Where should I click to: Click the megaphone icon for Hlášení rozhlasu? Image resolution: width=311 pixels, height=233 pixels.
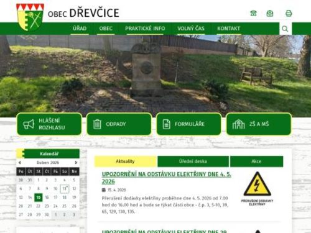[x=29, y=124]
